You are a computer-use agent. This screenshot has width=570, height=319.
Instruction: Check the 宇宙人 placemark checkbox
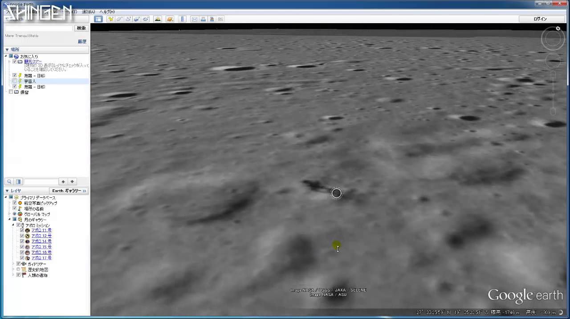pos(15,81)
